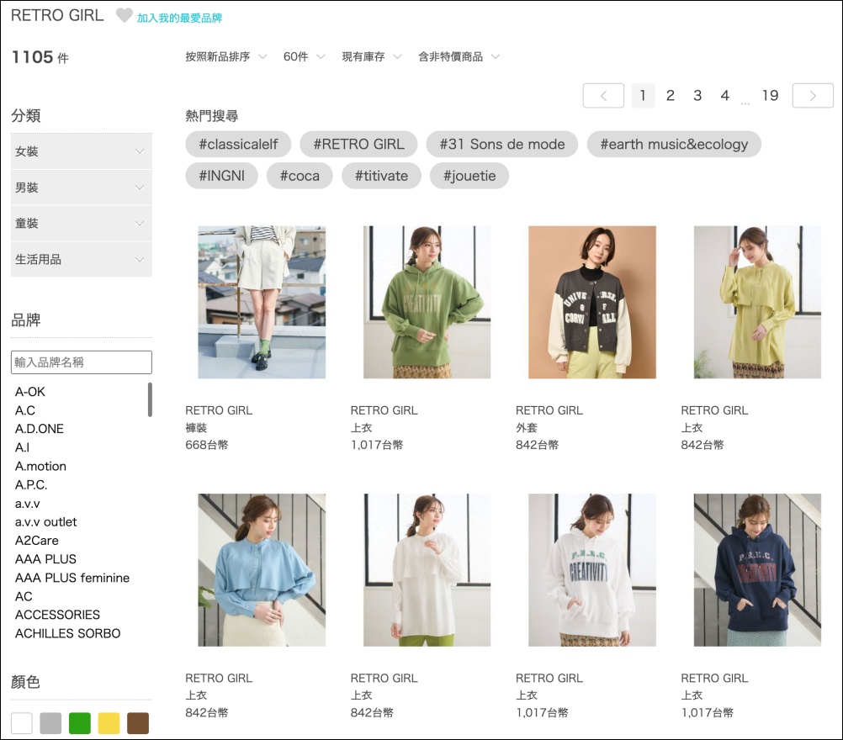Open the navy hoodie product photo
The height and width of the screenshot is (740, 843).
click(x=757, y=570)
